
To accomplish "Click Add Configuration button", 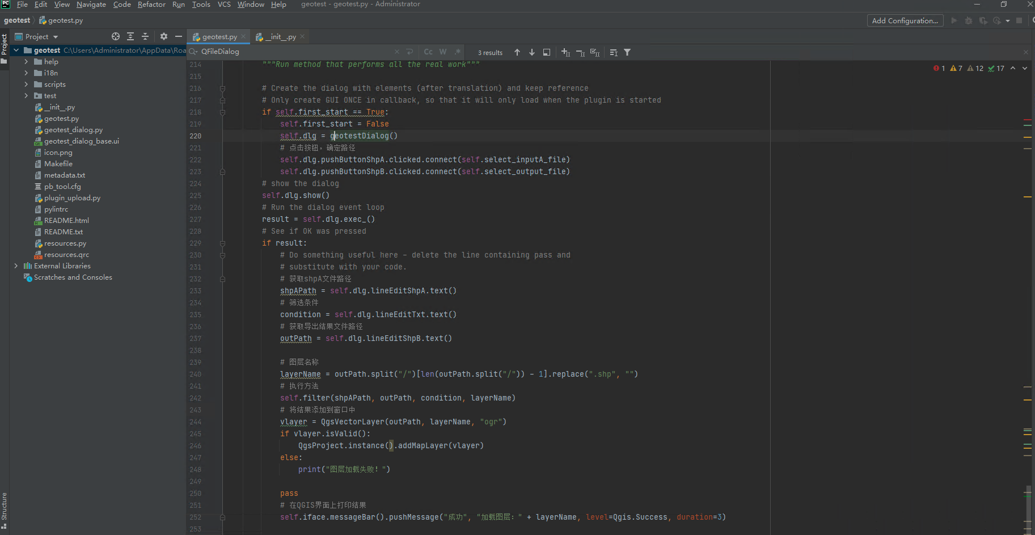I will click(905, 20).
